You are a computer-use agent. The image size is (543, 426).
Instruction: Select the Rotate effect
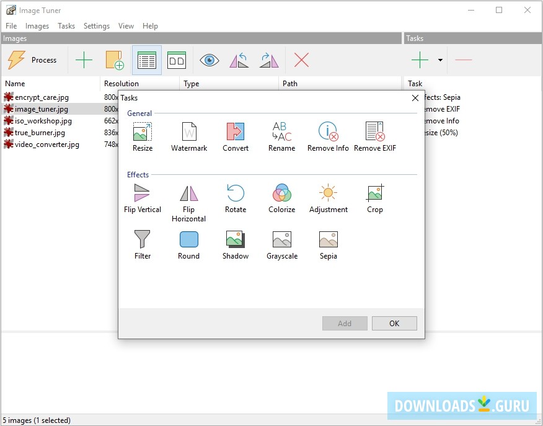click(x=236, y=198)
